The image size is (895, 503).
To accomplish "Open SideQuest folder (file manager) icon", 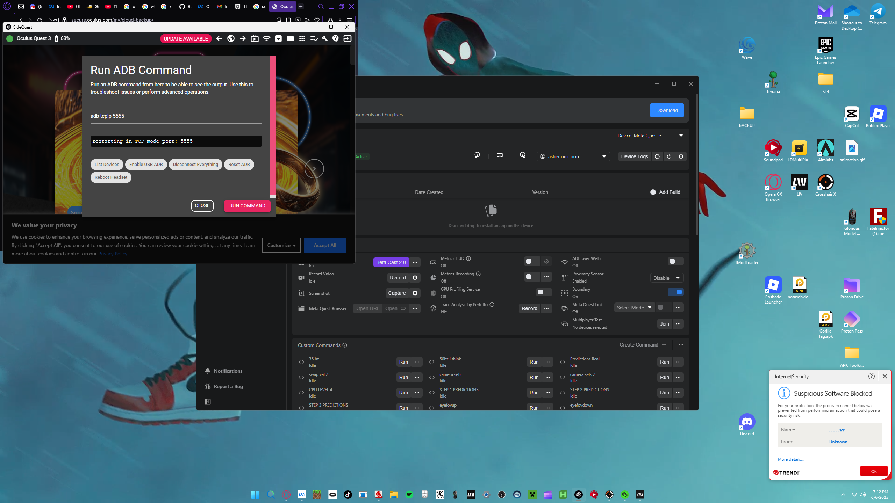I will (290, 38).
